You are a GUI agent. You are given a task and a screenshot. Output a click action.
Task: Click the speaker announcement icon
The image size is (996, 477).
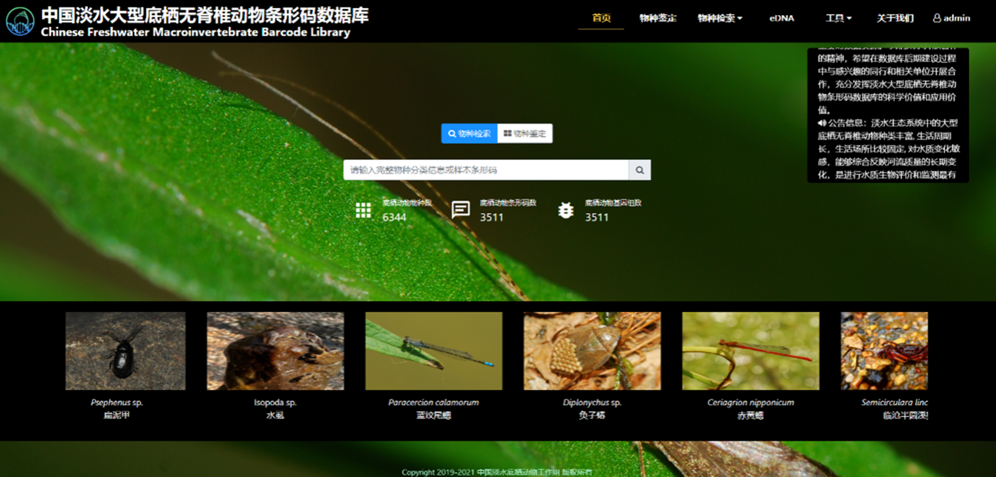pos(822,123)
